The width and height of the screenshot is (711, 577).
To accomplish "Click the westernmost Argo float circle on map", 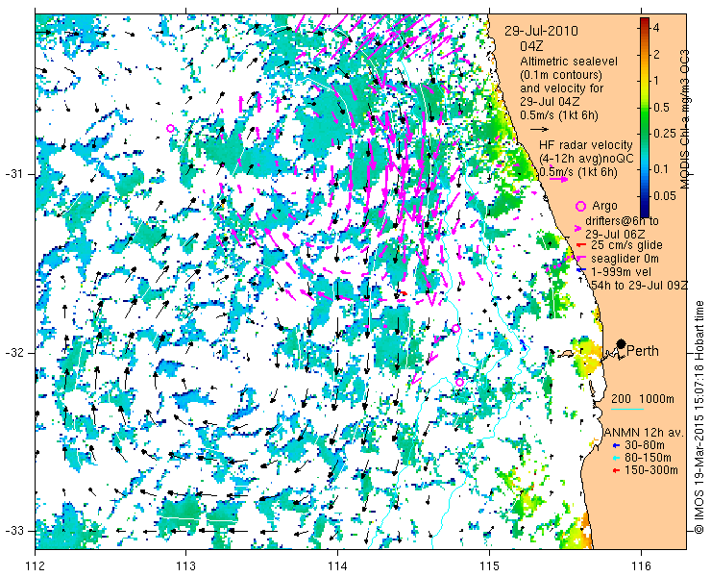I will (x=170, y=129).
